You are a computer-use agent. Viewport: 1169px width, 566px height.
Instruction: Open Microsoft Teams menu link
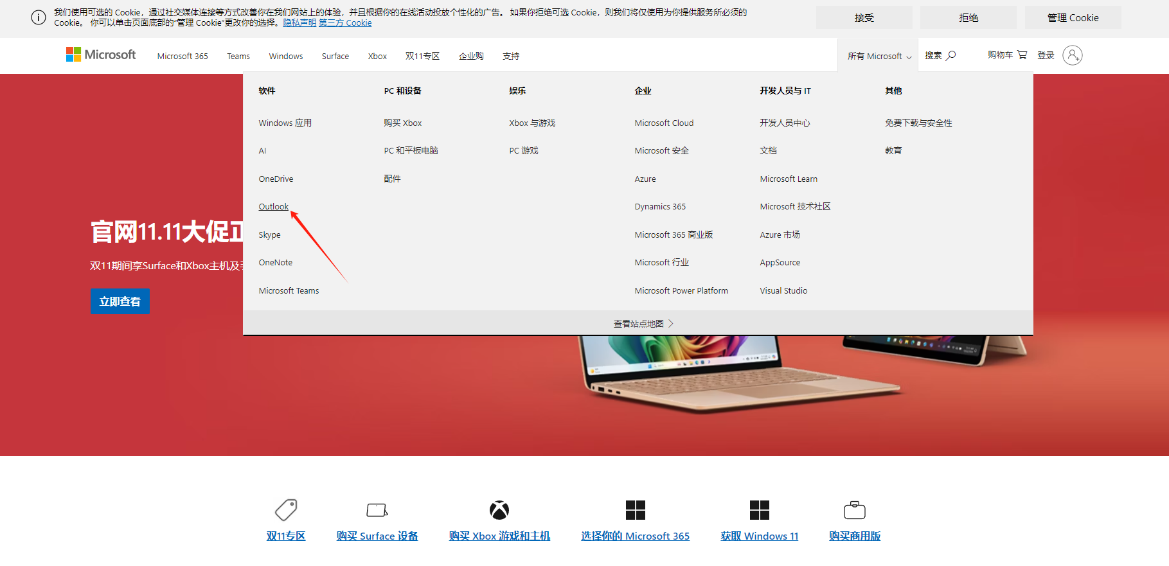(x=289, y=290)
